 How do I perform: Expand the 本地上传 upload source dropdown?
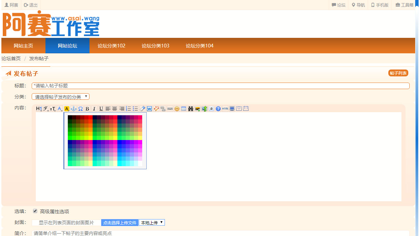(x=152, y=223)
